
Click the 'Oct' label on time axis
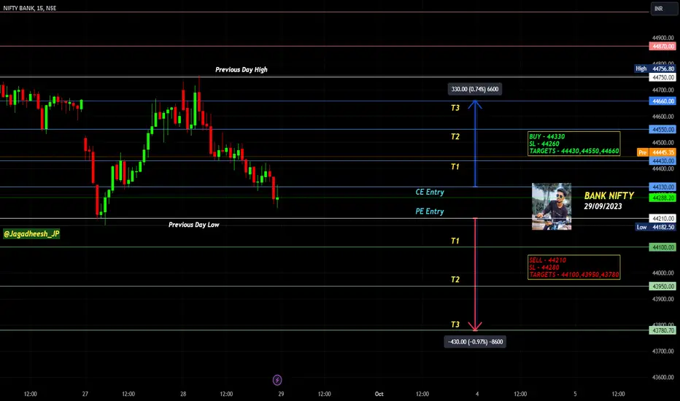click(x=379, y=394)
